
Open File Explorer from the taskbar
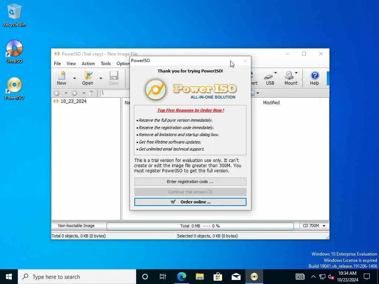199,277
